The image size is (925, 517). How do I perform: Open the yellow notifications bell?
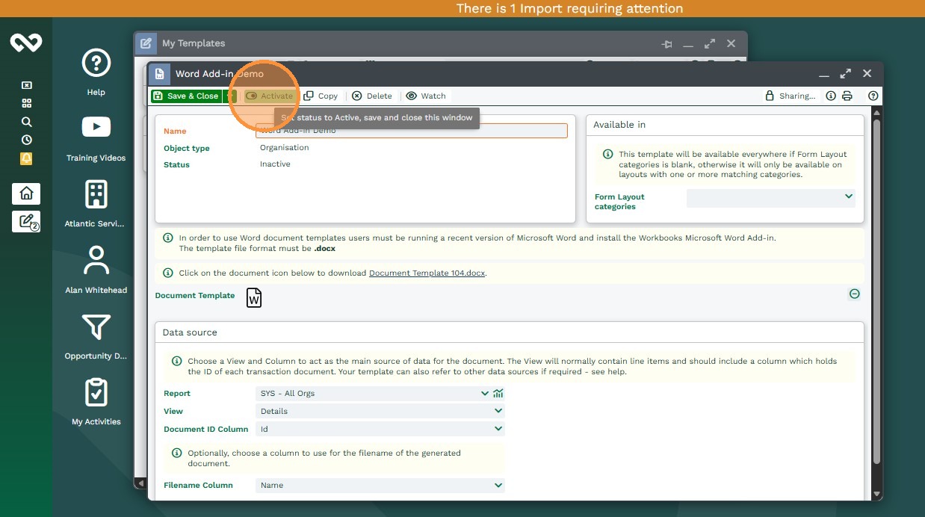click(26, 158)
